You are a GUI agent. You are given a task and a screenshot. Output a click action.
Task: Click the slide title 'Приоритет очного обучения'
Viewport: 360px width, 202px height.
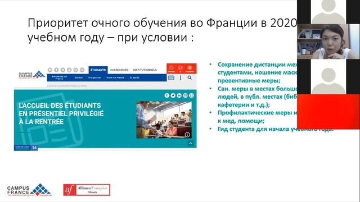(x=163, y=30)
